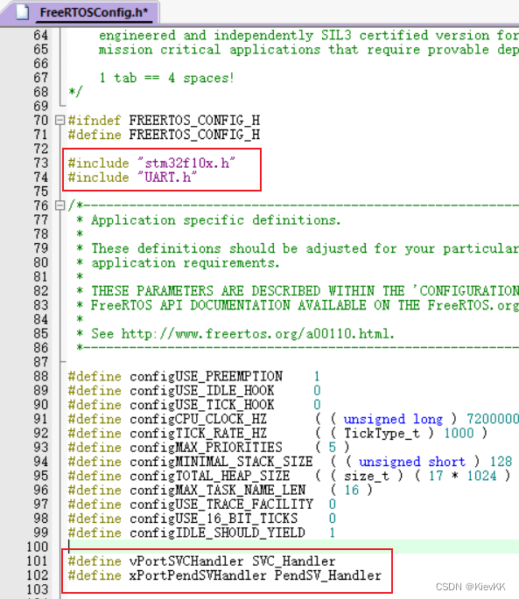Viewport: 519px width, 599px height.
Task: Click value 17 in configTOTAL_HEAP_SIZE line
Action: (x=436, y=476)
